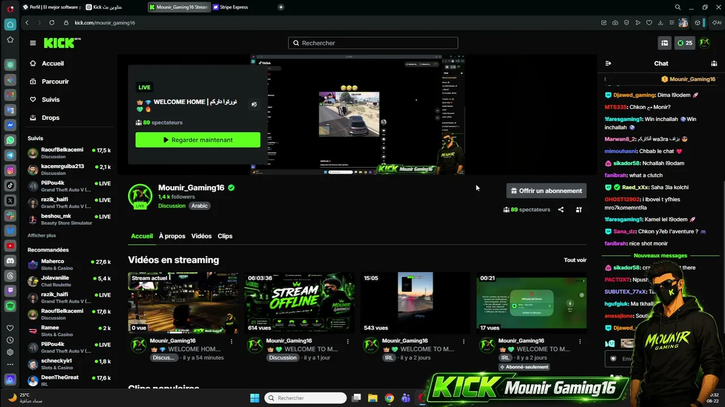Open the Stream actuel video thumbnail

point(183,303)
